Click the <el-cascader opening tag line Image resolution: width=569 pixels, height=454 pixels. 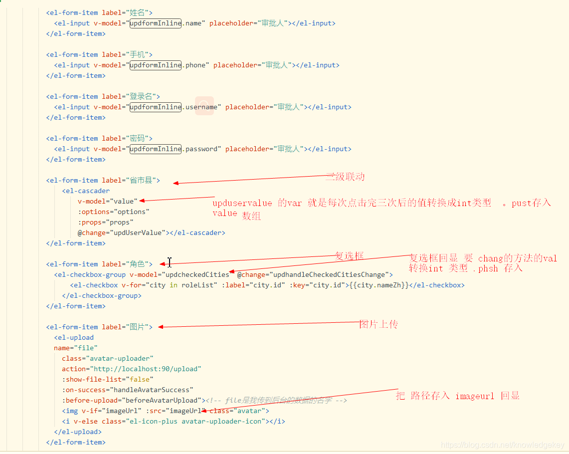pyautogui.click(x=86, y=191)
